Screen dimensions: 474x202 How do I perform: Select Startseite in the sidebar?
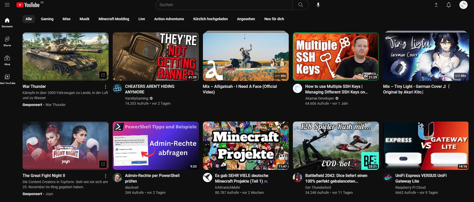[7, 22]
